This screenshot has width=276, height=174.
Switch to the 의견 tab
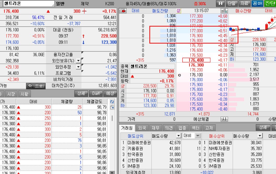[x=169, y=128]
